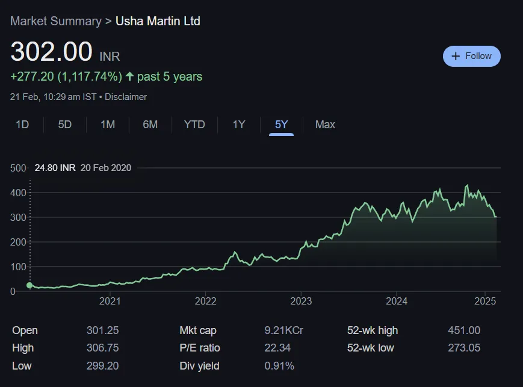Click the green chart start point marker
This screenshot has height=387, width=523.
29,285
